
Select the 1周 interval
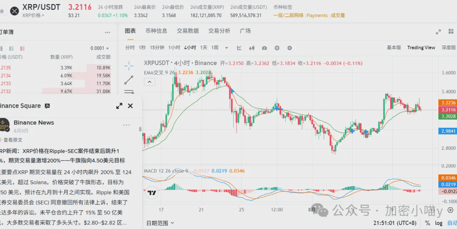coord(215,47)
